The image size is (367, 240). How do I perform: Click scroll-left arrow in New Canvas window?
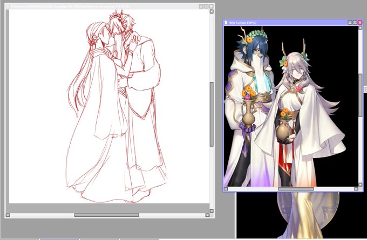click(x=226, y=189)
